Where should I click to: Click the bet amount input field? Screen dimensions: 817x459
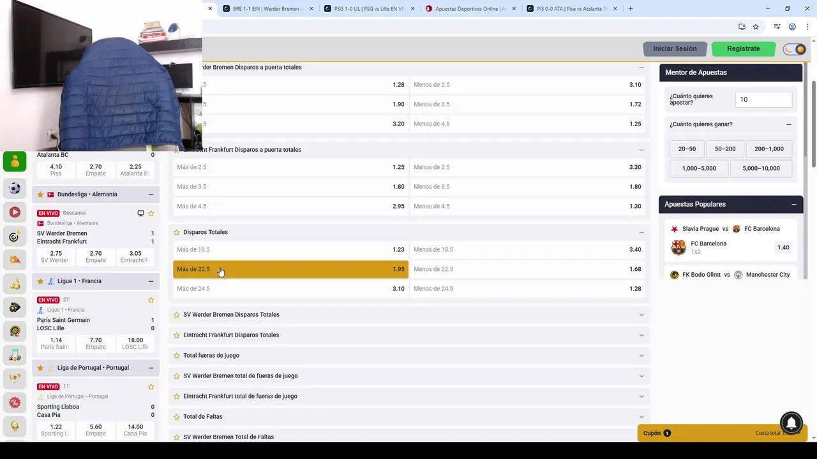point(763,99)
